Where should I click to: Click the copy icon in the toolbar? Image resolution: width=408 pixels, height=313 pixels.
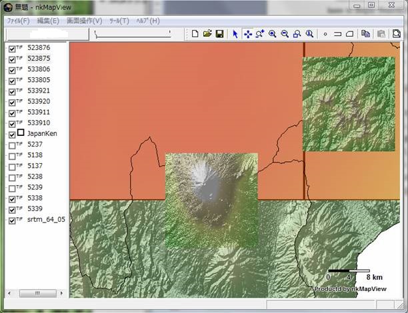pyautogui.click(x=365, y=34)
